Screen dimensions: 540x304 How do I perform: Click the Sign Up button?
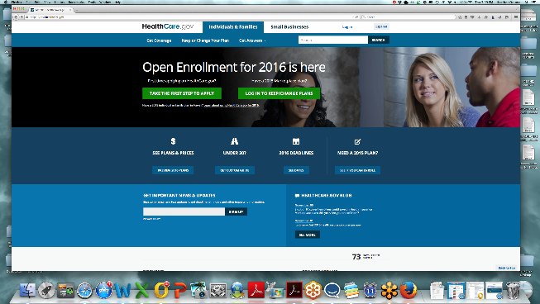pos(236,211)
